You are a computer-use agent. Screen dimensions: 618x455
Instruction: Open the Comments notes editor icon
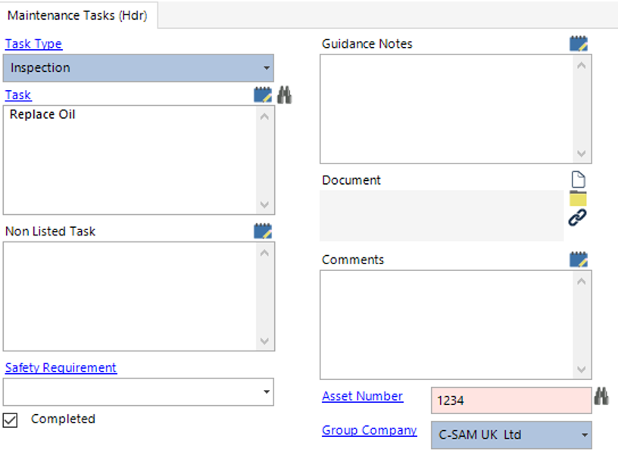578,258
